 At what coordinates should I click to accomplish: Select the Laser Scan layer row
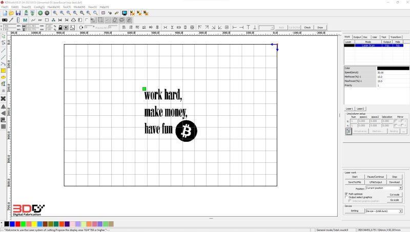(x=374, y=46)
